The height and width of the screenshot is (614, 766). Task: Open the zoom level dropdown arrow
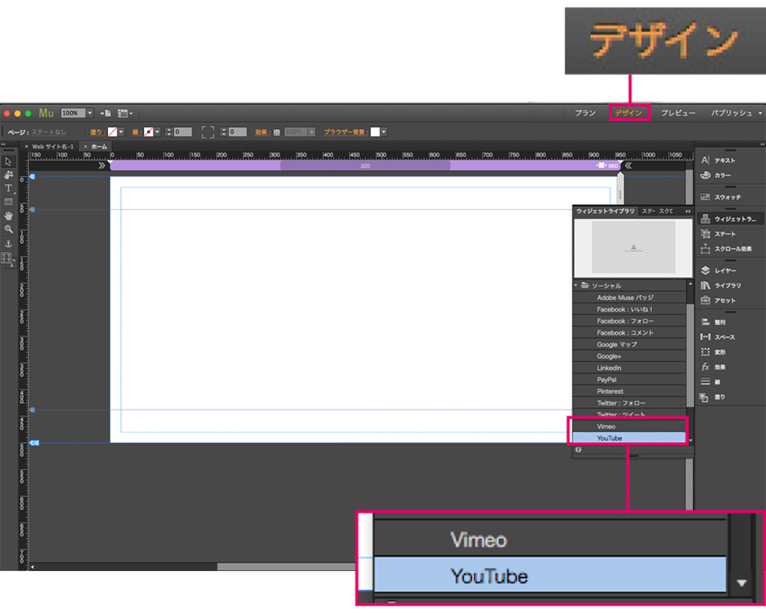(90, 113)
